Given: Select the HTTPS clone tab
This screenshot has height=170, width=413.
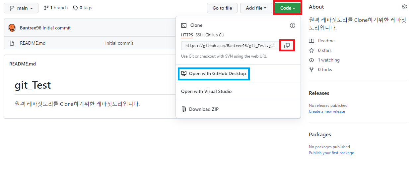Looking at the screenshot, I should [187, 35].
